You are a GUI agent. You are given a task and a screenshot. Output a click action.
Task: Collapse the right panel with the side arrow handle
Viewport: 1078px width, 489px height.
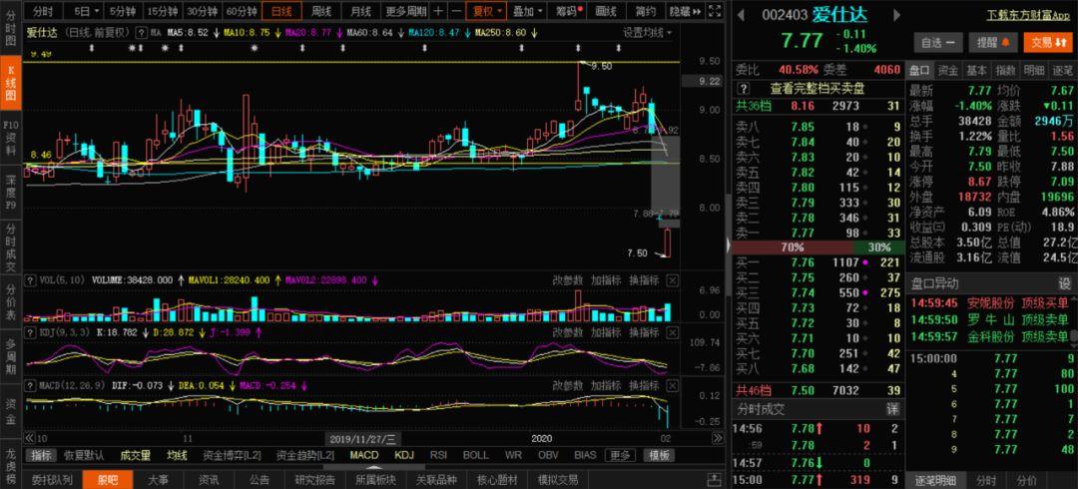(x=728, y=244)
